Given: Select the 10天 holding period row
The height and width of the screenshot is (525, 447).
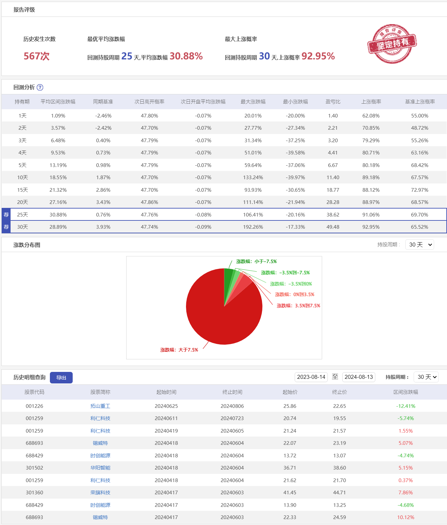Looking at the screenshot, I should click(22, 178).
